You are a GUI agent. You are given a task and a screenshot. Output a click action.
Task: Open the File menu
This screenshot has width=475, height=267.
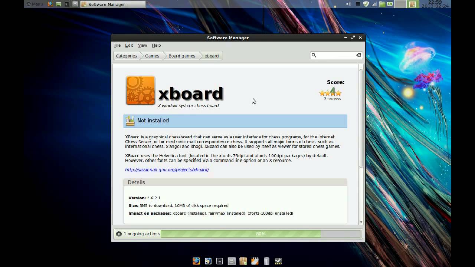pyautogui.click(x=117, y=45)
